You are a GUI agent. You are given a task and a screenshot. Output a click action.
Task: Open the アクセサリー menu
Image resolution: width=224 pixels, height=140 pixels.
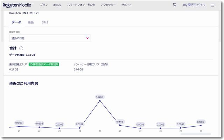(x=108, y=5)
